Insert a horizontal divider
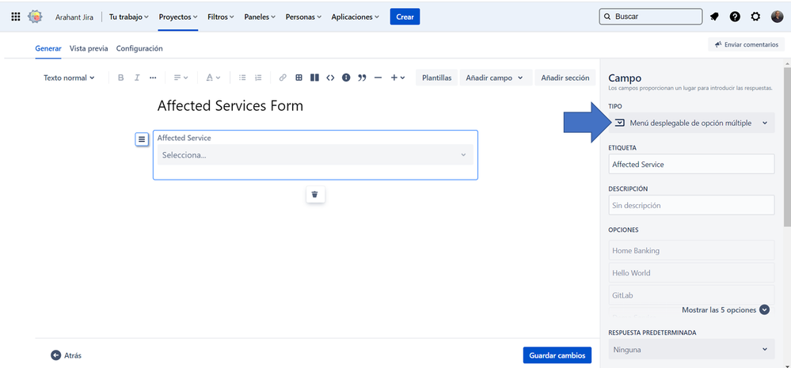 point(378,78)
